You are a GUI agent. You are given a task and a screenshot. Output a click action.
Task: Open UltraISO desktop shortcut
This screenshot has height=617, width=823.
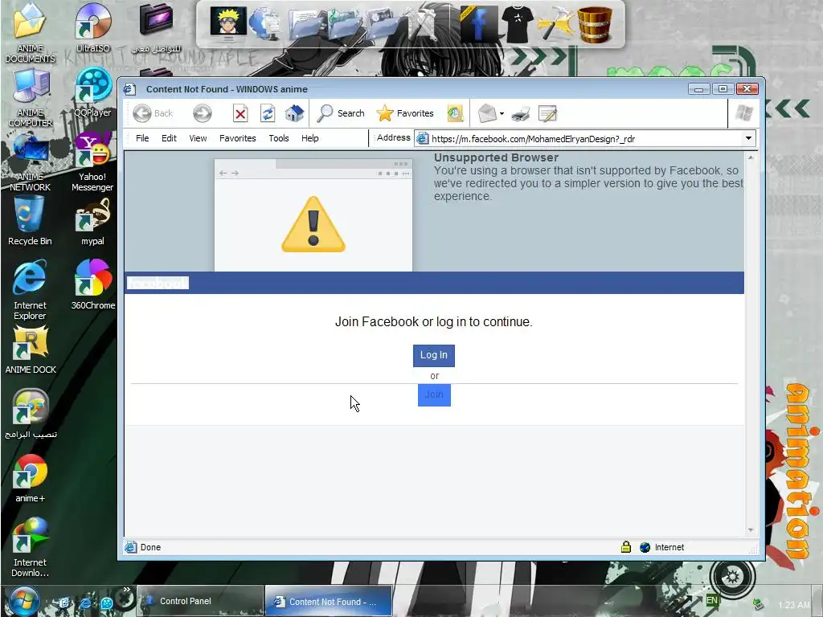(93, 28)
